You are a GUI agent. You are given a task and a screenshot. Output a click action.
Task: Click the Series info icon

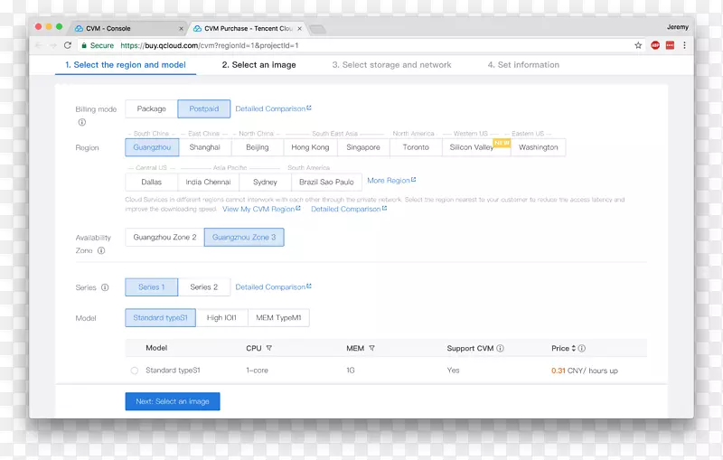click(x=105, y=287)
